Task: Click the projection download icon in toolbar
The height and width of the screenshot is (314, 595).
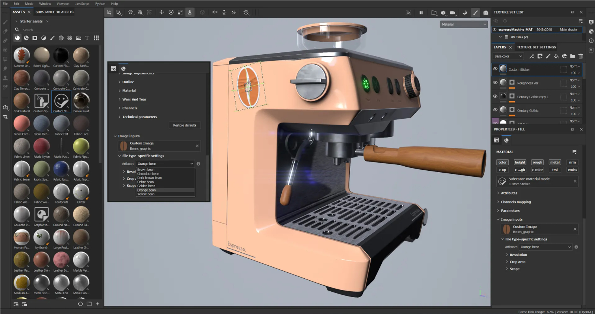Action: (190, 12)
